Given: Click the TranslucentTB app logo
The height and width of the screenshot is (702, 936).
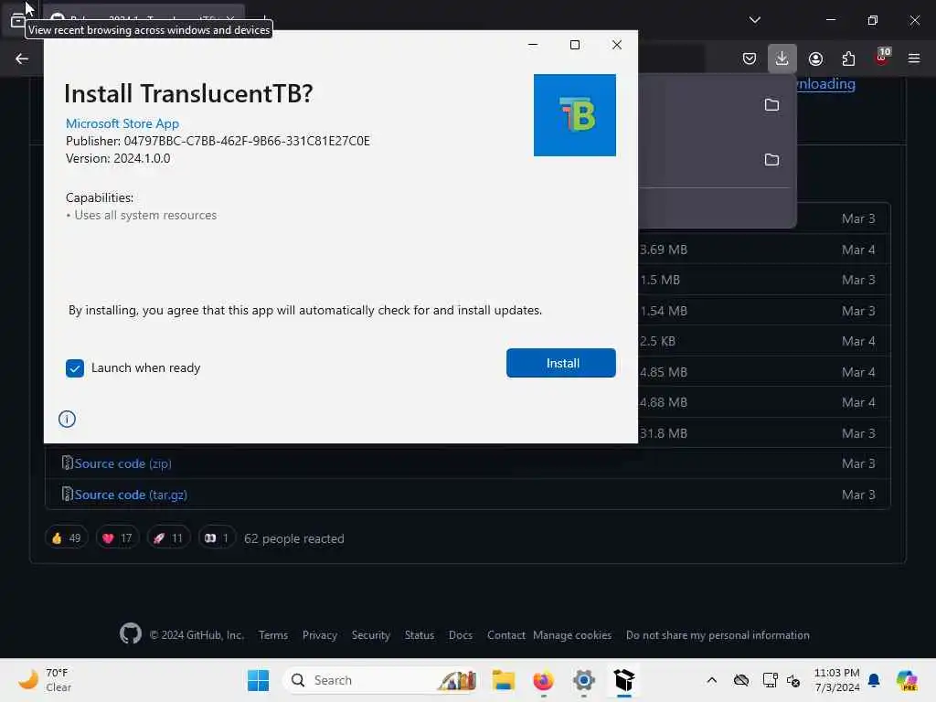Looking at the screenshot, I should [x=574, y=115].
